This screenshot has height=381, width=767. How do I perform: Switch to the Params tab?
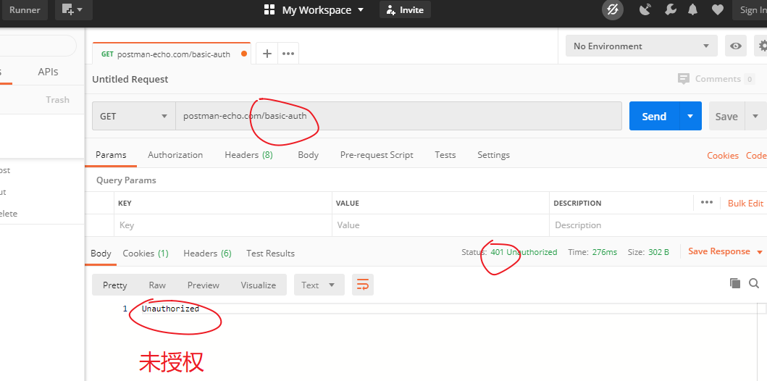(x=111, y=155)
